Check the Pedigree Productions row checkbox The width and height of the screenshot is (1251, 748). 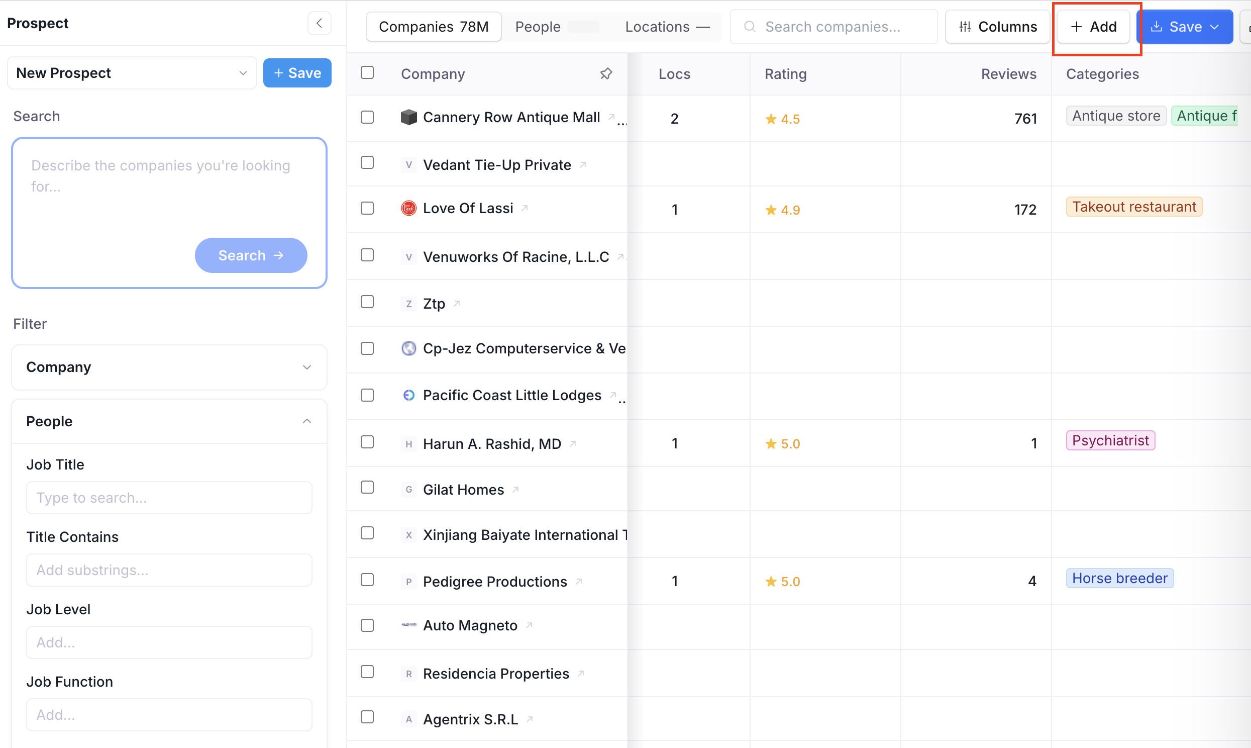pyautogui.click(x=367, y=580)
